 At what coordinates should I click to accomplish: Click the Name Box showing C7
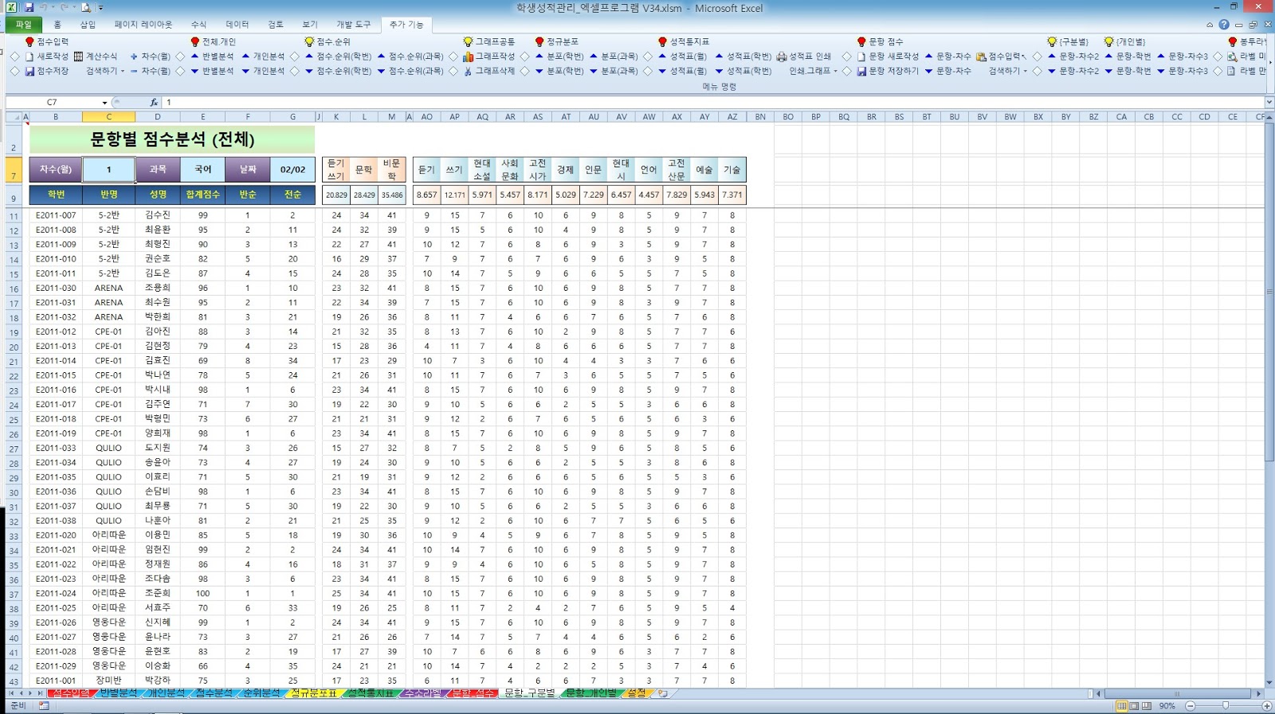point(52,103)
